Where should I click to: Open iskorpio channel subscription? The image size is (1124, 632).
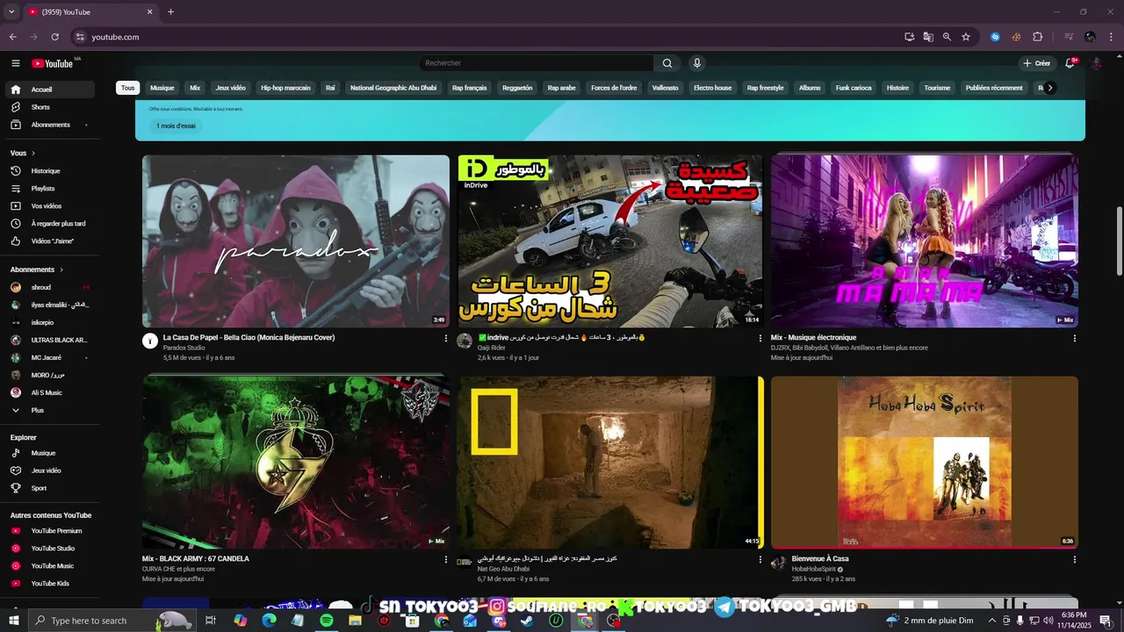click(x=51, y=322)
